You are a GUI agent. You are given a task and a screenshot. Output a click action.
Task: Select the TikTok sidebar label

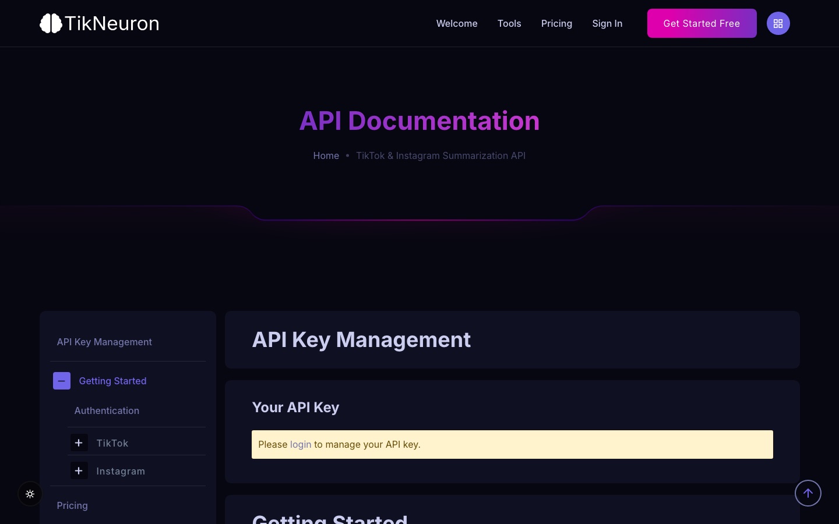[x=112, y=443]
